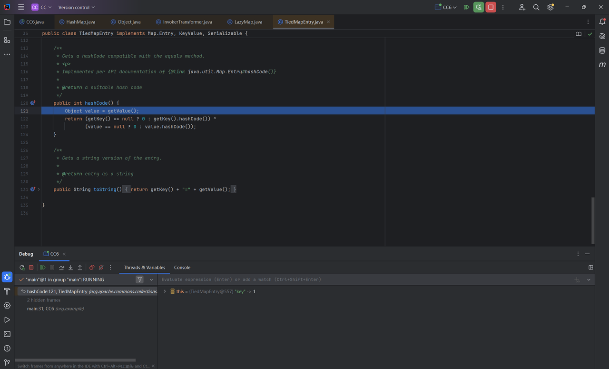Open Search Everywhere magnifier
Screen dimensions: 609x369
[536, 7]
